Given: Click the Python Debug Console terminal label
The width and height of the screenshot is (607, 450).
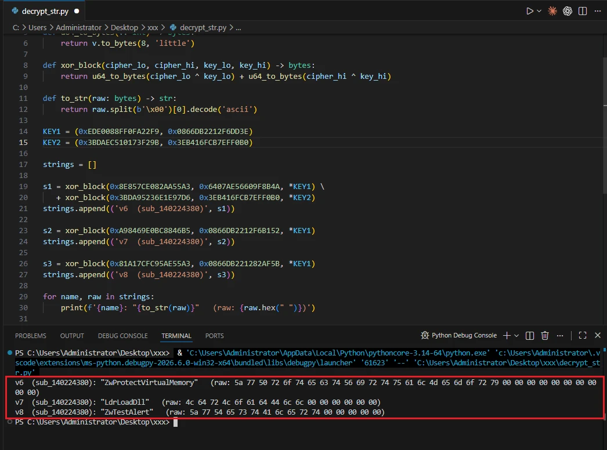Looking at the screenshot, I should click(x=459, y=335).
